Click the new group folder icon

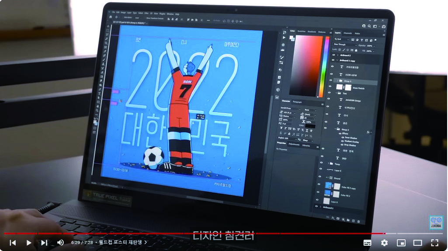(348, 220)
